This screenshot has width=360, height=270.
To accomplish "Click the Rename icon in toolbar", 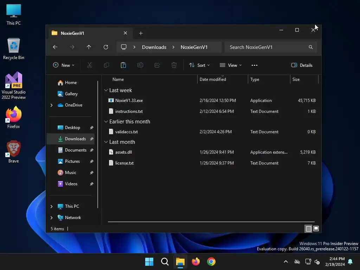I will pos(140,65).
